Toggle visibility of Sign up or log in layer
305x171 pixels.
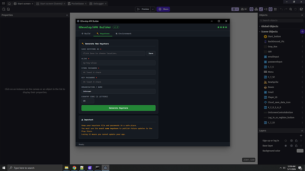[291, 141]
